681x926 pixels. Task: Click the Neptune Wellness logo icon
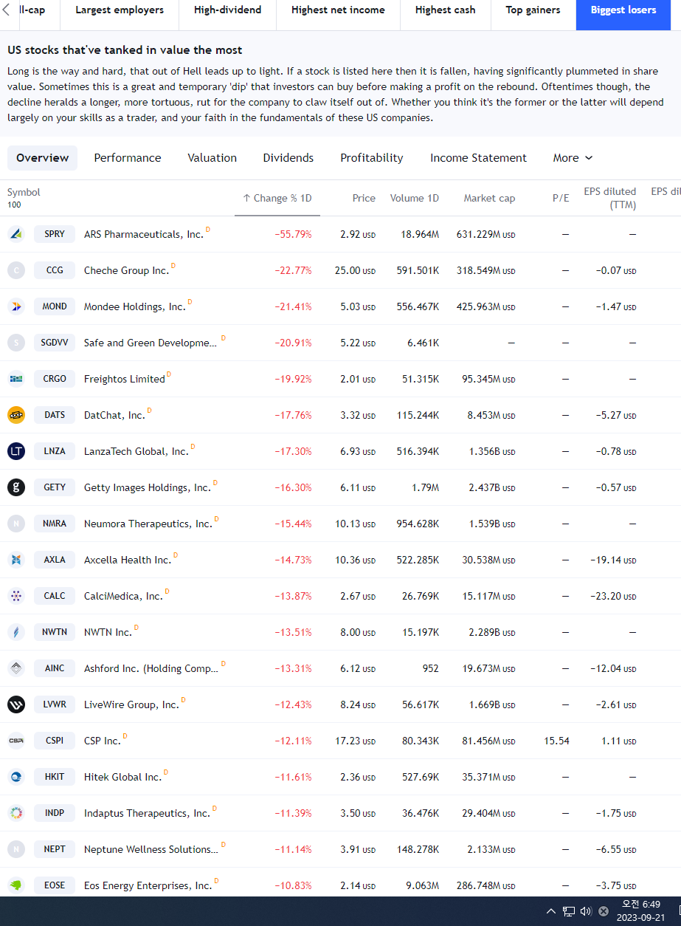click(x=16, y=849)
